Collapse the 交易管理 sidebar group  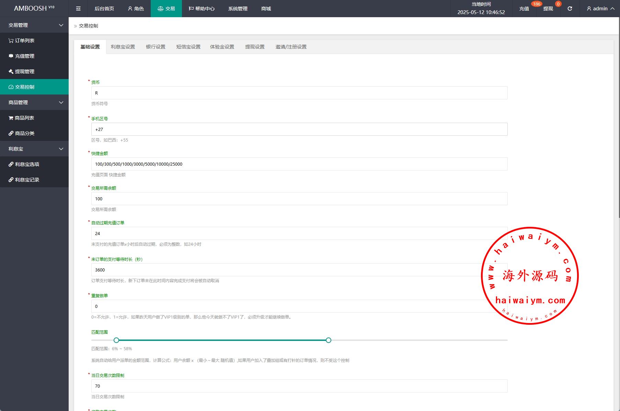point(34,25)
